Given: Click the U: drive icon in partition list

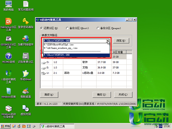Looking at the screenshot, I should point(44,73).
